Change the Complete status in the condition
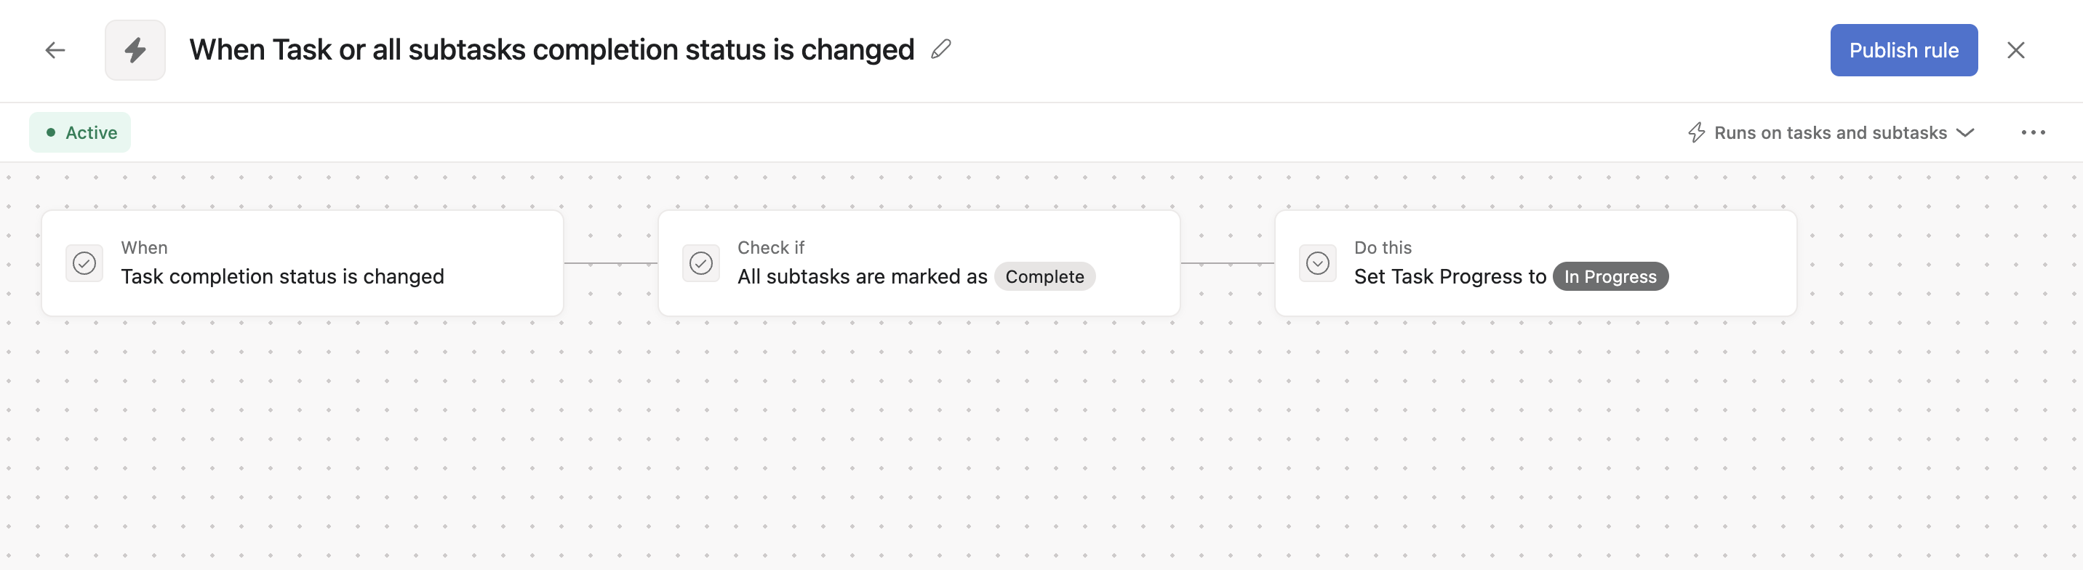 tap(1046, 276)
